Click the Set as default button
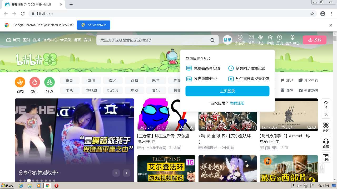 pos(93,25)
